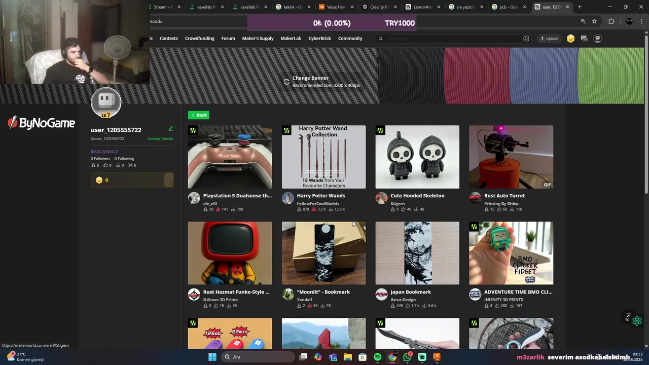Open MakerLab from the navigation bar
This screenshot has height=365, width=649.
291,39
